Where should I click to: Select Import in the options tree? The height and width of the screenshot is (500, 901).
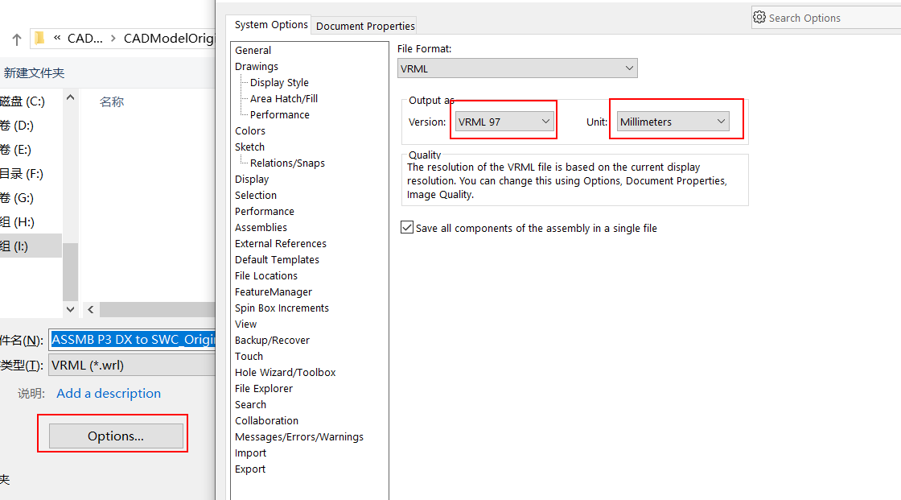click(250, 452)
